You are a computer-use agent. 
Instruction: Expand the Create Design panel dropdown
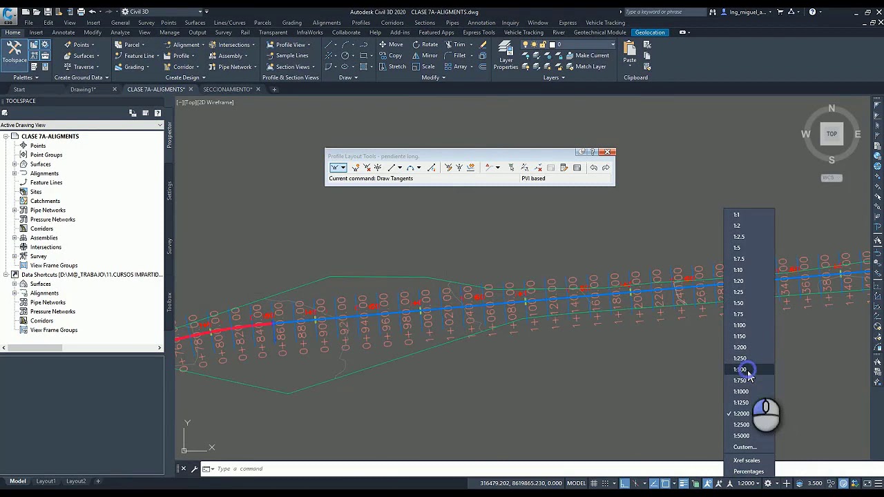(184, 77)
